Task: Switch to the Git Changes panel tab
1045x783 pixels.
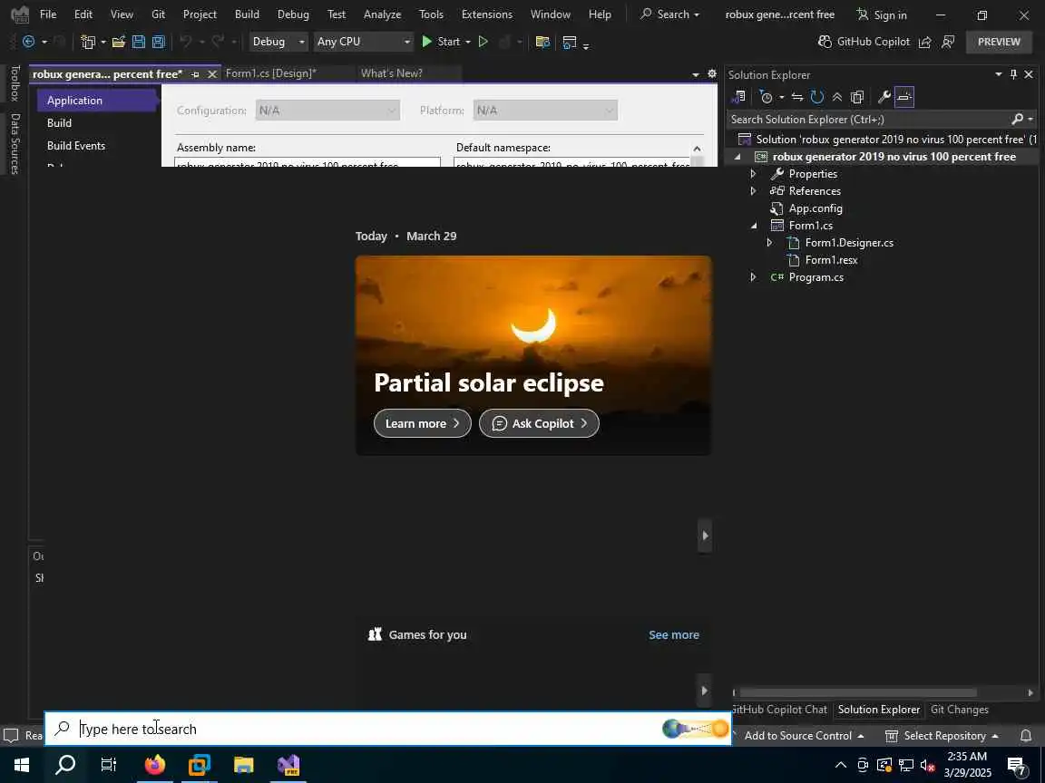Action: click(x=959, y=710)
